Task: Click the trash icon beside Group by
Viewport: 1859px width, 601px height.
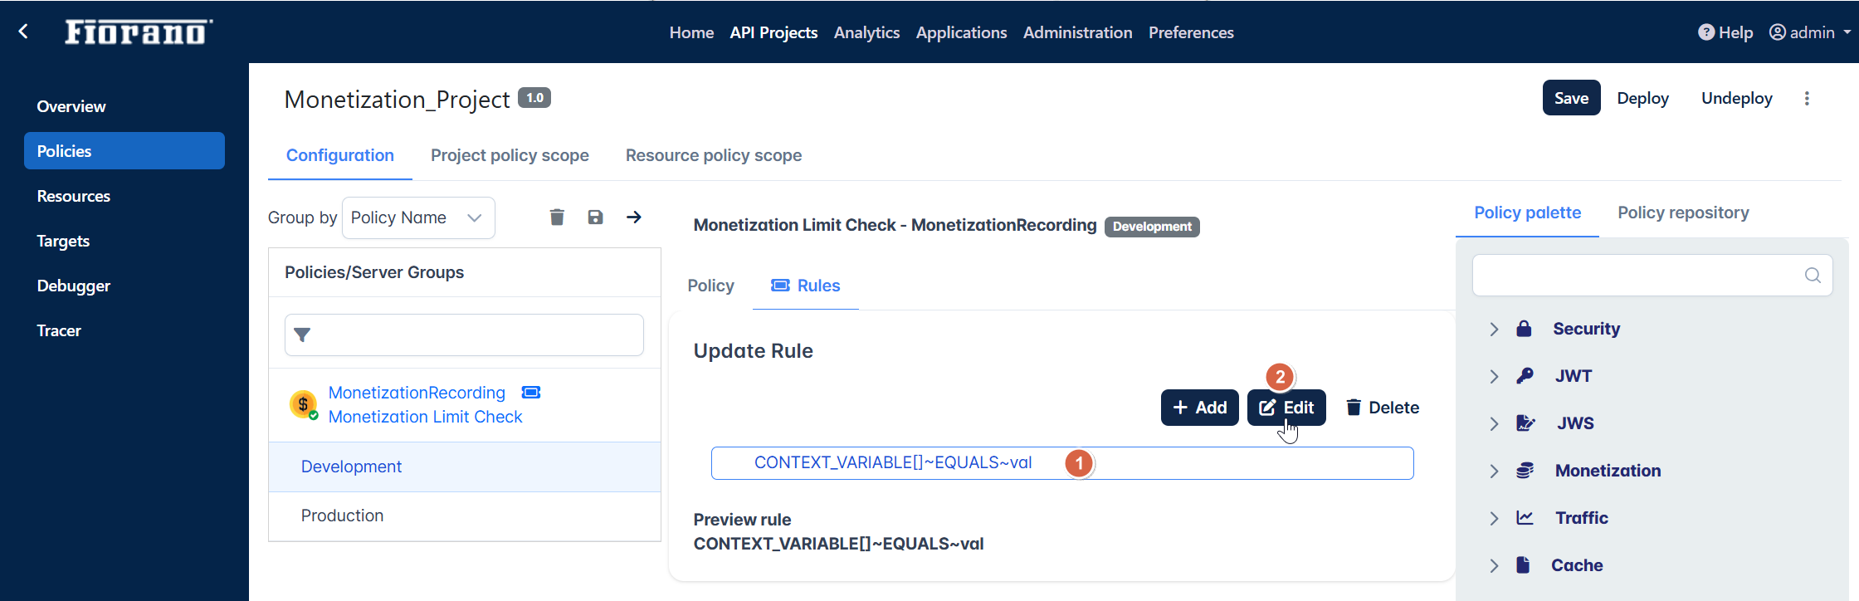Action: [x=557, y=217]
